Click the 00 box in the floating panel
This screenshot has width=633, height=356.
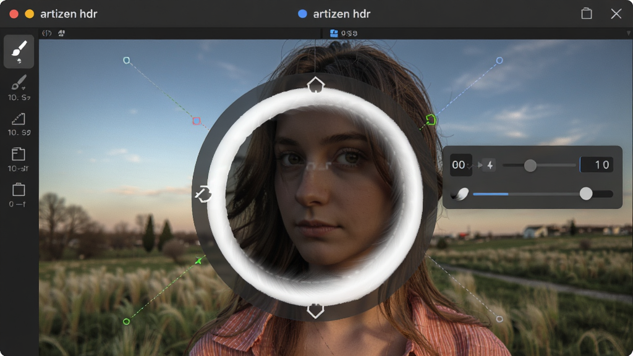tap(461, 164)
